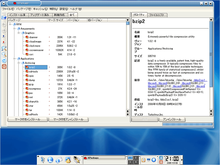Click the Klipper clipboard tray icon

pos(143,160)
